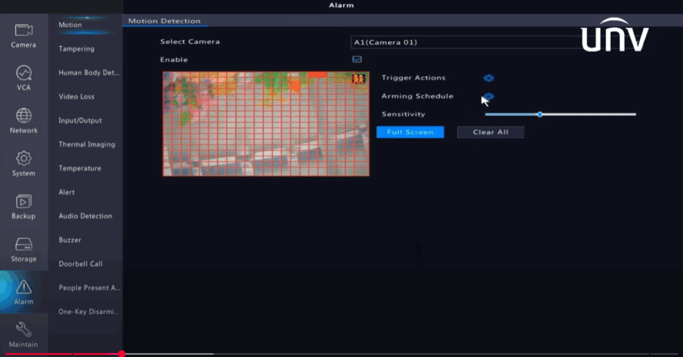Select the Audio Detection menu item

click(85, 216)
